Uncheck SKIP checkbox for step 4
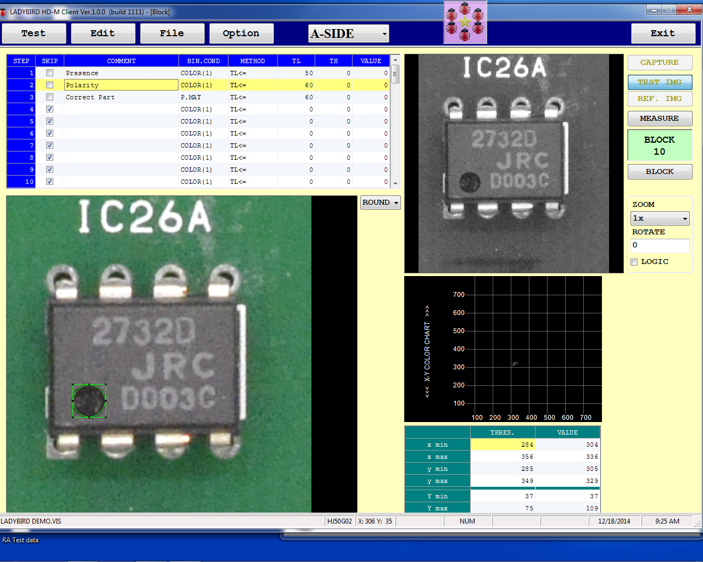Screen dimensions: 703x562 49,109
